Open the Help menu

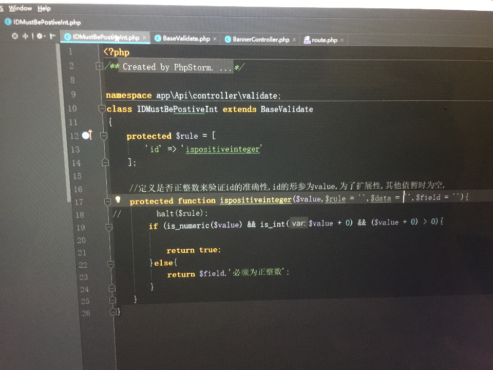click(44, 9)
